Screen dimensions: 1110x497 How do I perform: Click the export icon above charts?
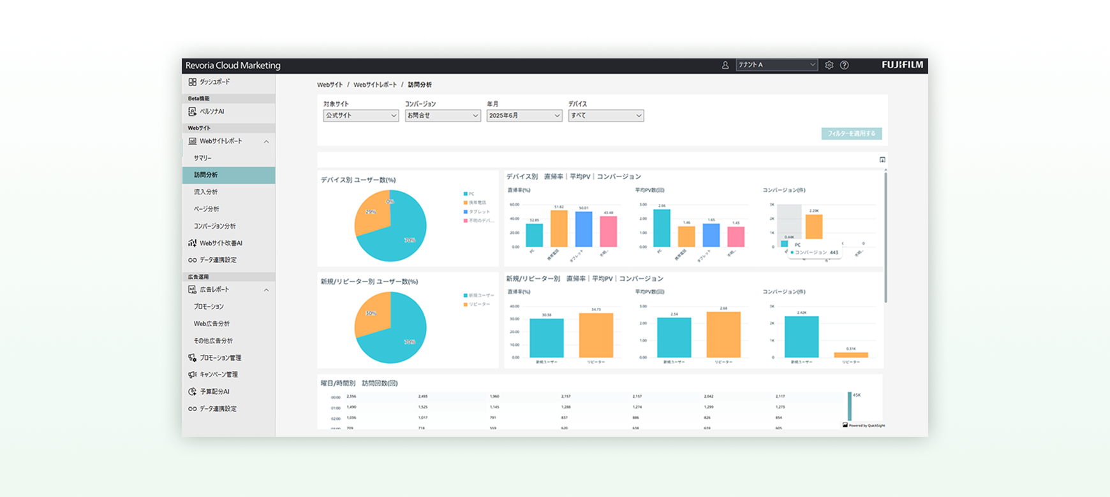coord(882,160)
